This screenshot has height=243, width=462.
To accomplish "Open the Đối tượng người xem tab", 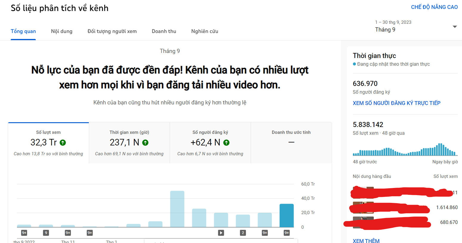I will tap(112, 31).
